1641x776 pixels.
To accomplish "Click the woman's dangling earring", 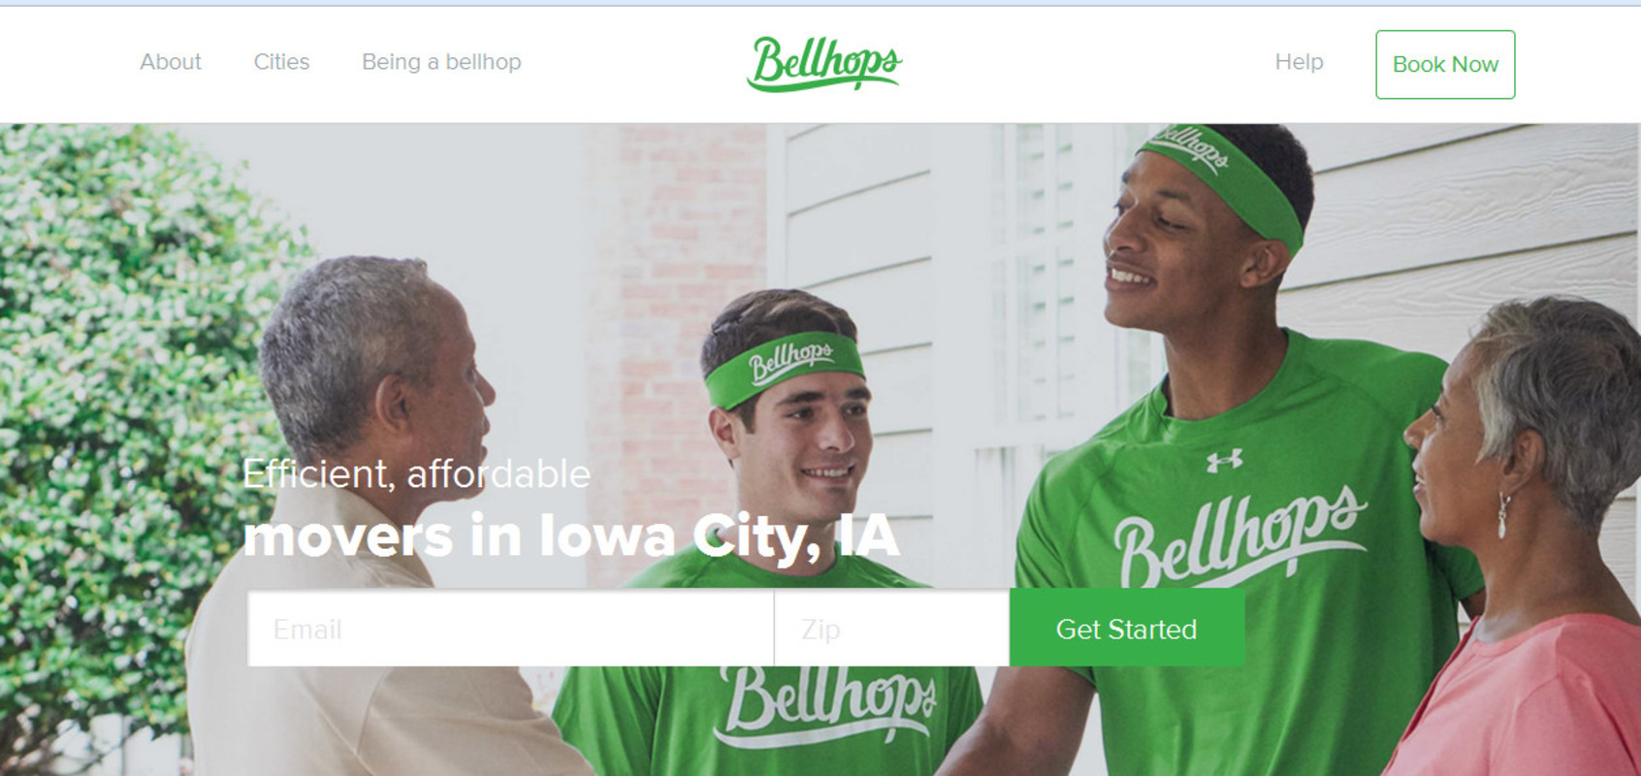I will pos(1501,515).
